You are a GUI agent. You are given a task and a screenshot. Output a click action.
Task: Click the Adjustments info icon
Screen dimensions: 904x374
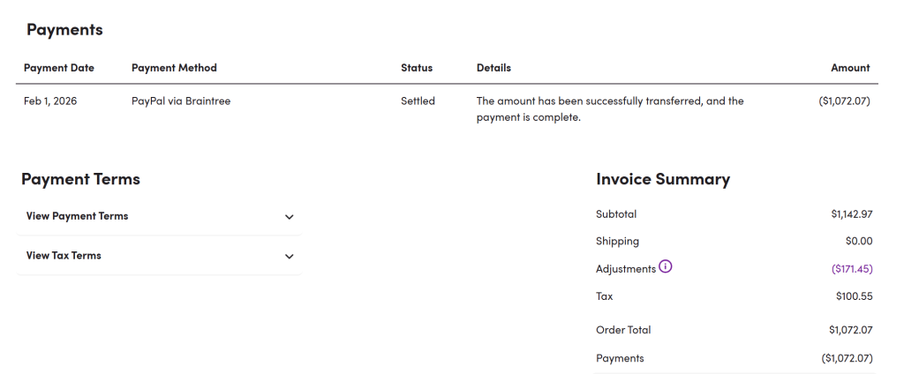pos(666,267)
